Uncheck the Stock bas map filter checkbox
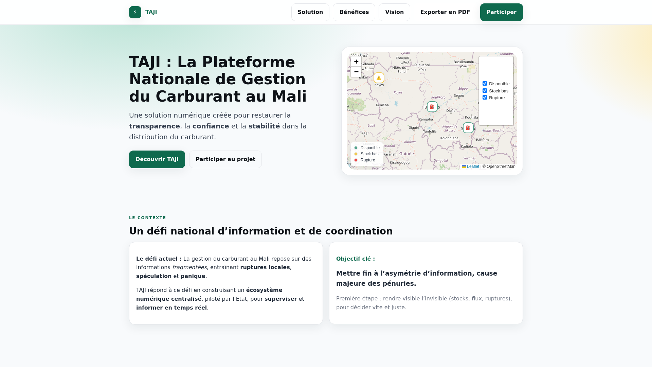The width and height of the screenshot is (652, 367). (x=485, y=91)
